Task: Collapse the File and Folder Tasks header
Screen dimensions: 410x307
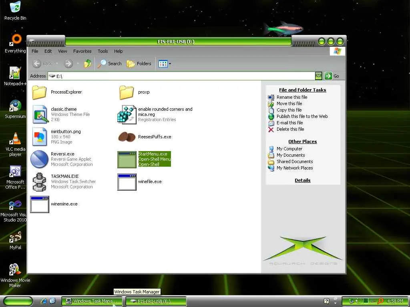Action: coord(303,90)
